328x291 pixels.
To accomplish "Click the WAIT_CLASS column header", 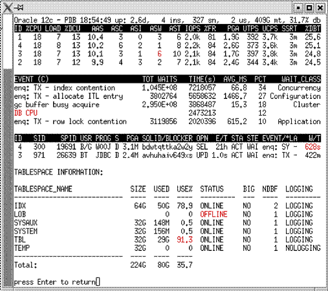I will point(301,80).
